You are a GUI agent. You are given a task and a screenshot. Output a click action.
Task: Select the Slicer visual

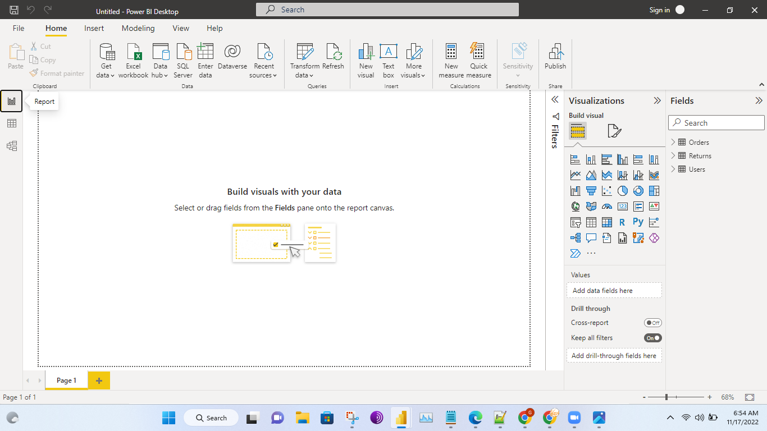575,222
